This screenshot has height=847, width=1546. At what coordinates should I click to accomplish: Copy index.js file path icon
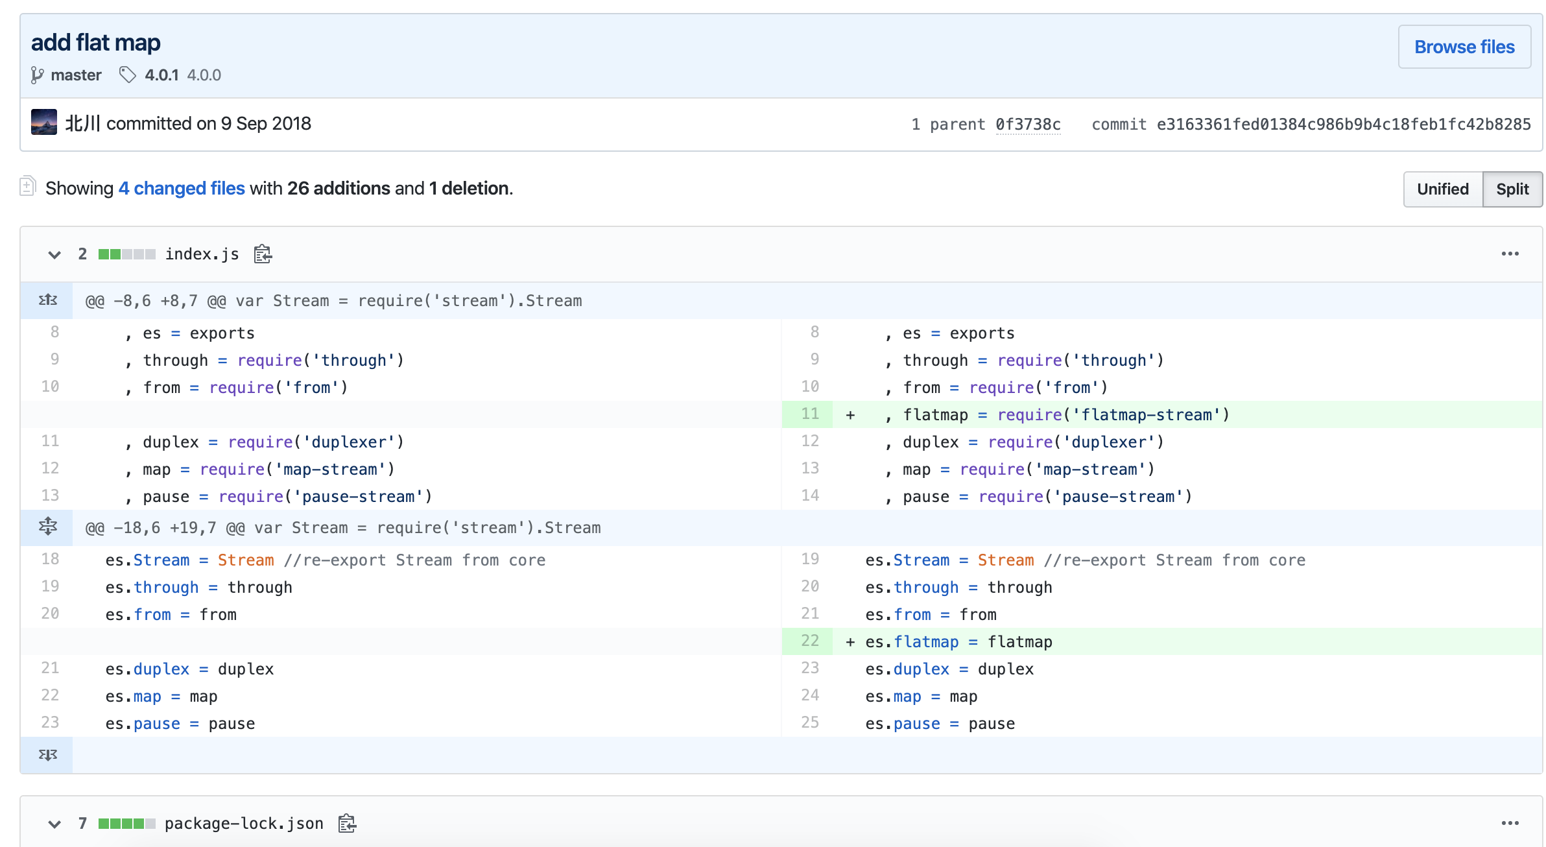pyautogui.click(x=263, y=254)
